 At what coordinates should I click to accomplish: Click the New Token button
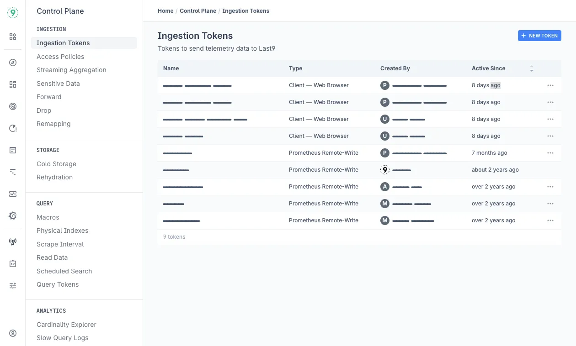pos(539,36)
